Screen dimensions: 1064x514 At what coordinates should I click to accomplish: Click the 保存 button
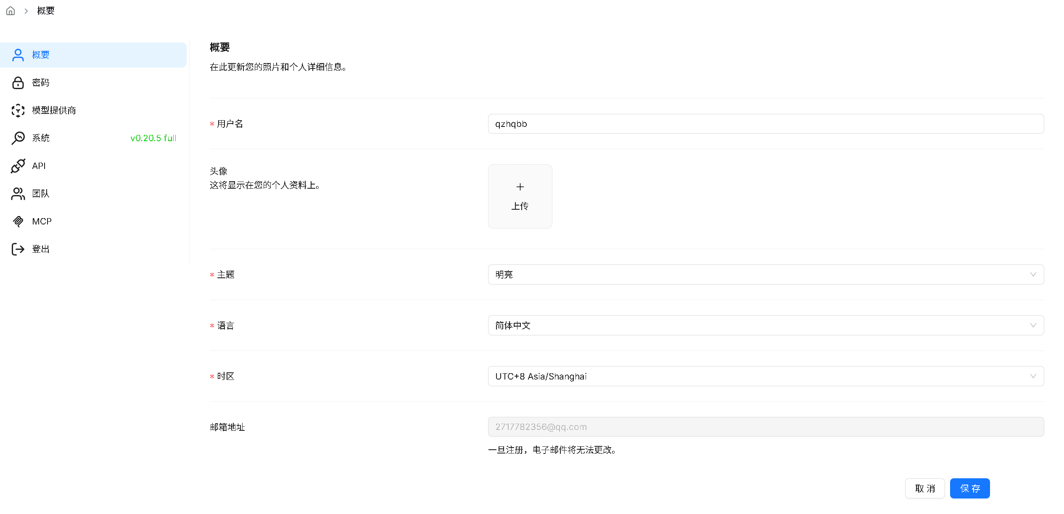970,488
